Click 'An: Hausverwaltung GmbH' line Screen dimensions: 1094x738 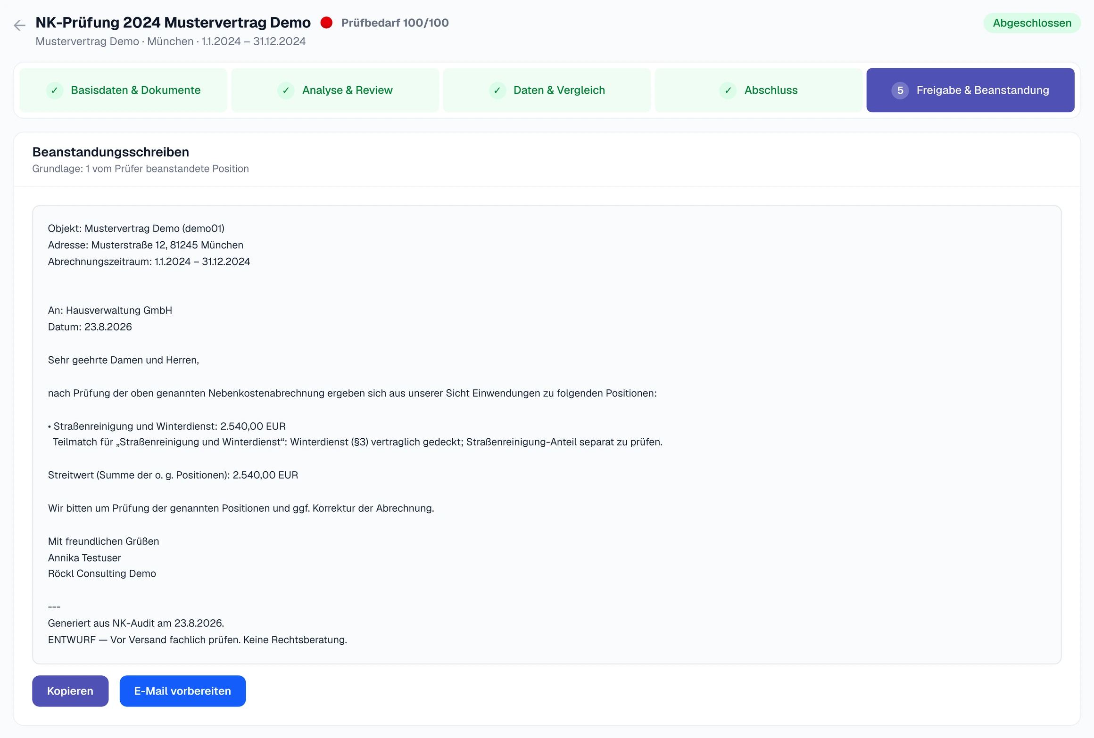110,311
